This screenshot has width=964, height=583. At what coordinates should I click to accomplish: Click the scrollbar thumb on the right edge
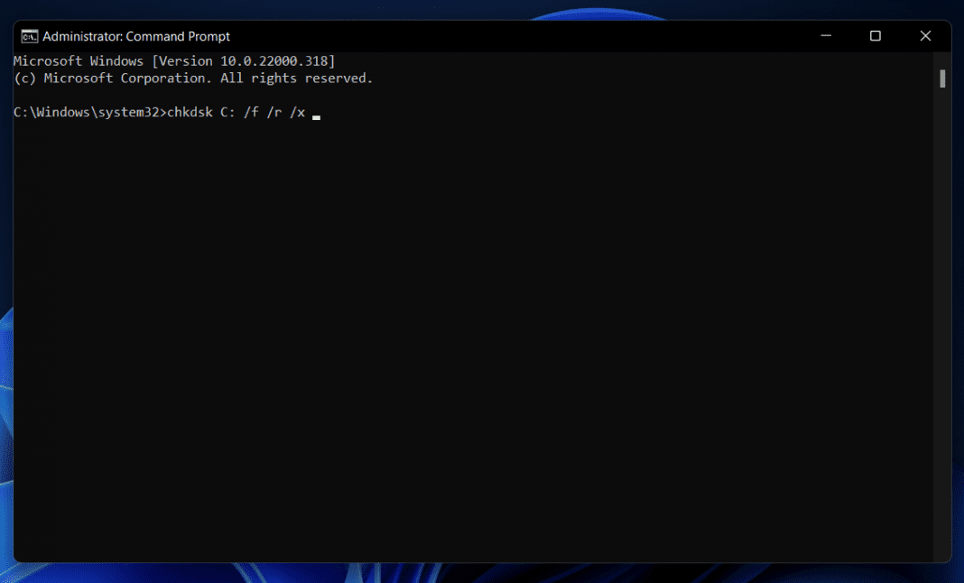(944, 77)
